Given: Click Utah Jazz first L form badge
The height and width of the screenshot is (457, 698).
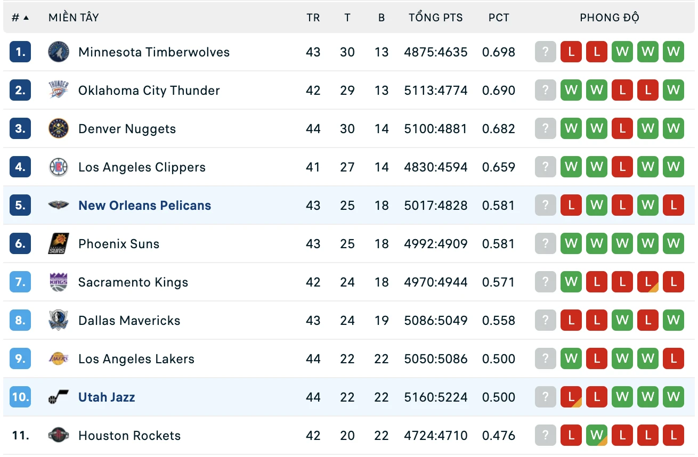Looking at the screenshot, I should point(571,397).
